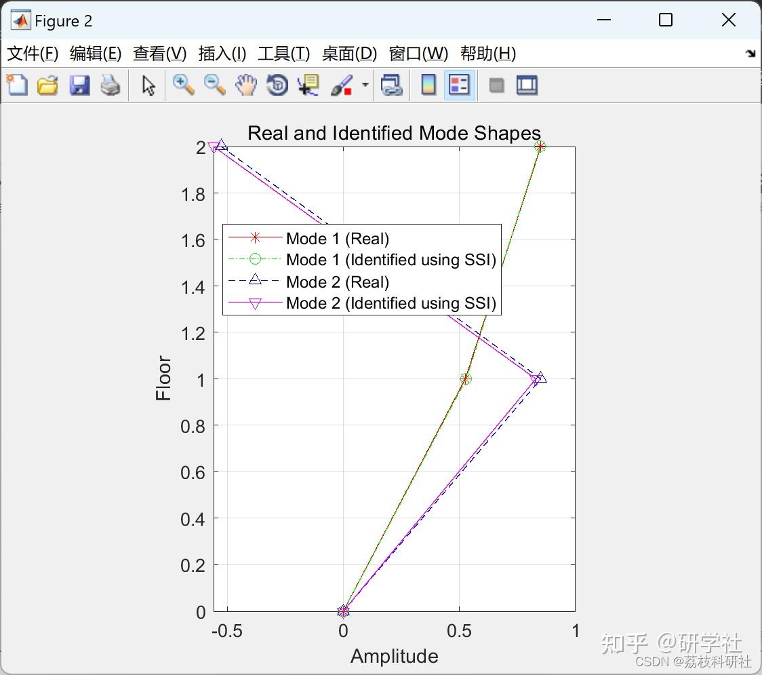
Task: Open a figure file
Action: coord(47,85)
